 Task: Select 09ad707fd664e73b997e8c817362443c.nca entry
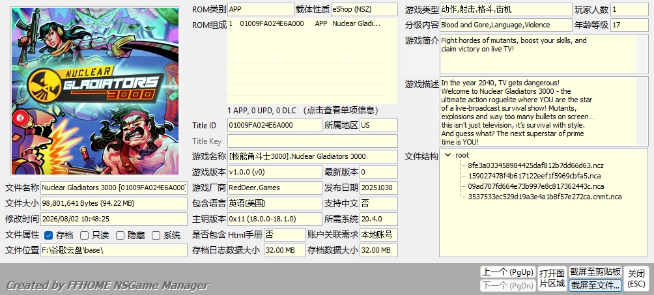(x=536, y=186)
